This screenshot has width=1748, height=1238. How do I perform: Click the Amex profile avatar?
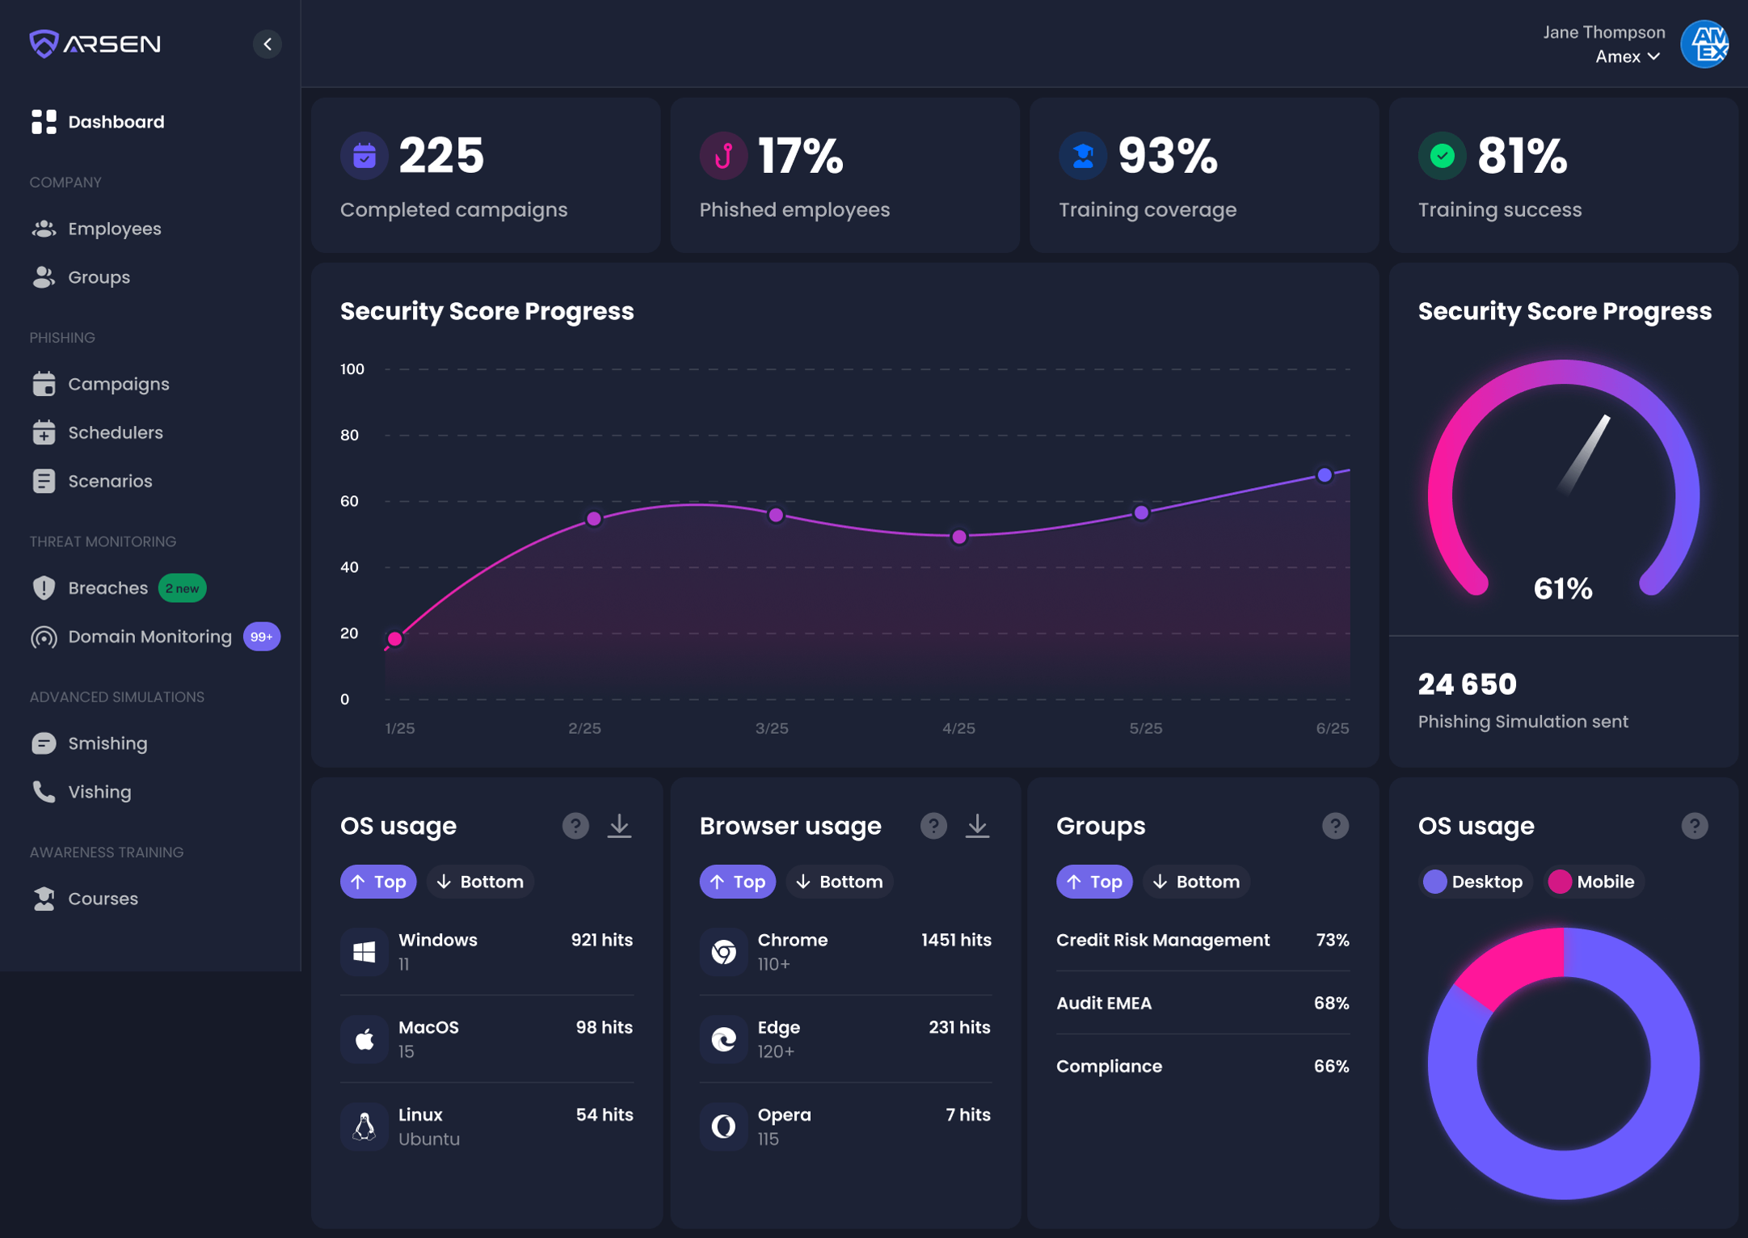tap(1705, 44)
